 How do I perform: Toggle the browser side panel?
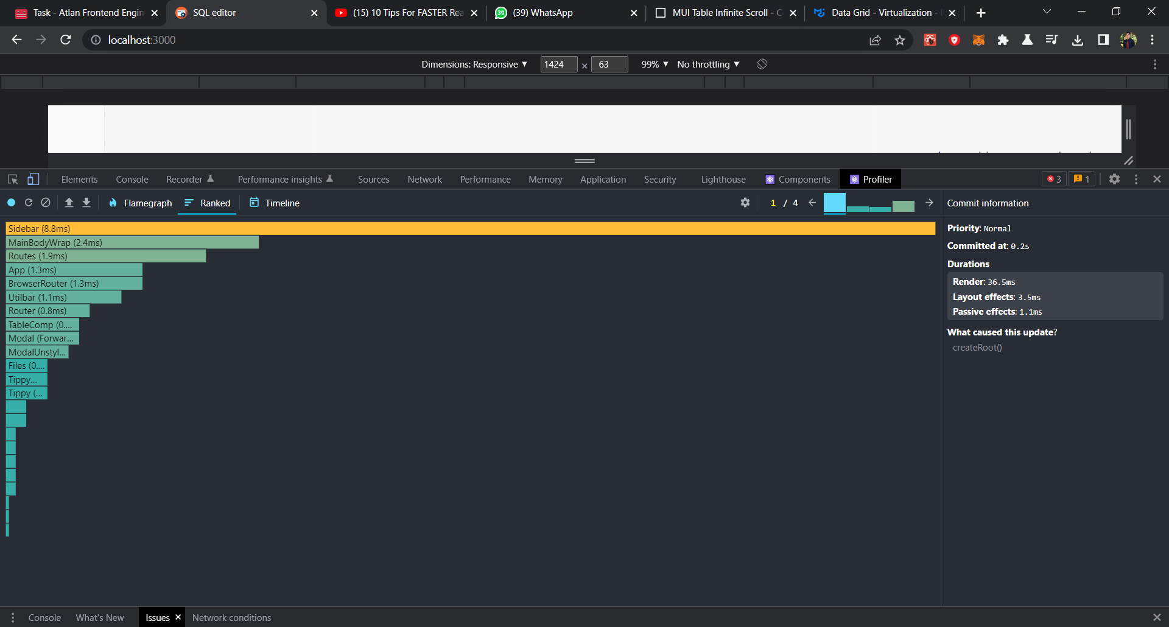pos(1103,40)
